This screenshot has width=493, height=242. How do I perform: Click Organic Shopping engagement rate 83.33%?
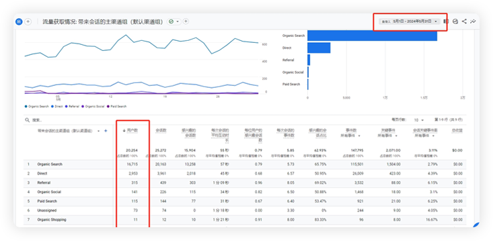pyautogui.click(x=321, y=220)
